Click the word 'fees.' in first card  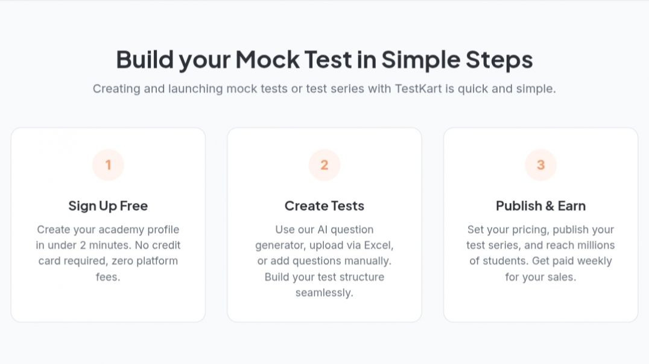(x=108, y=277)
